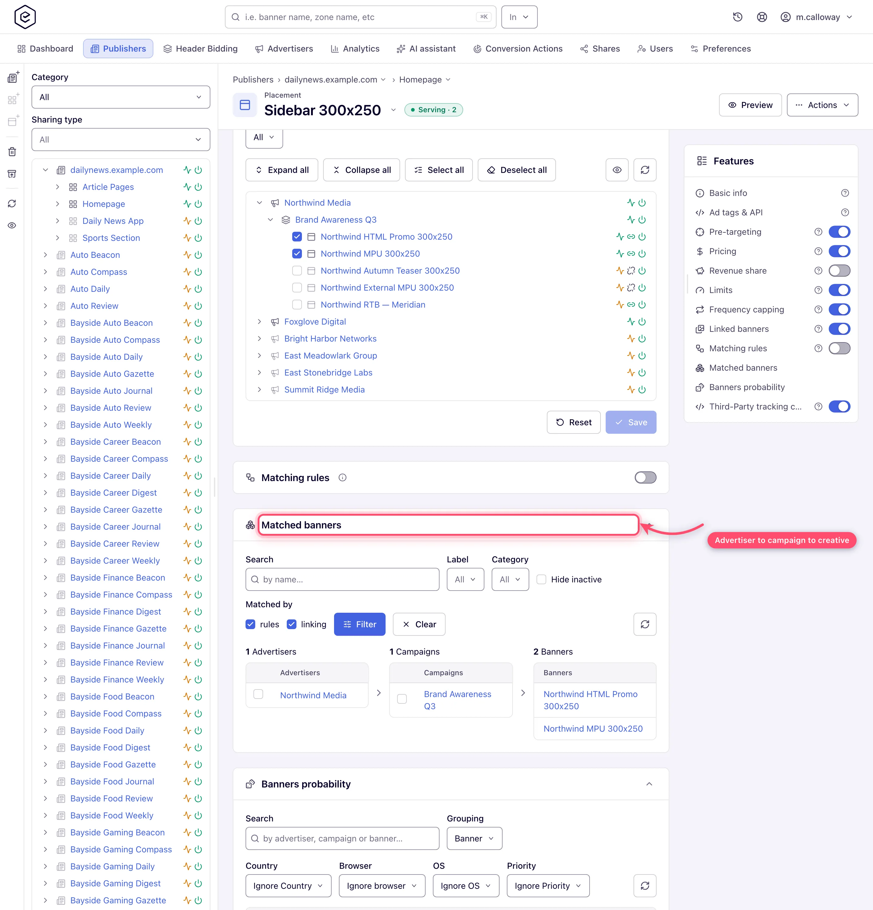The image size is (873, 910).
Task: Open the Sharing type dropdown
Action: pyautogui.click(x=121, y=140)
